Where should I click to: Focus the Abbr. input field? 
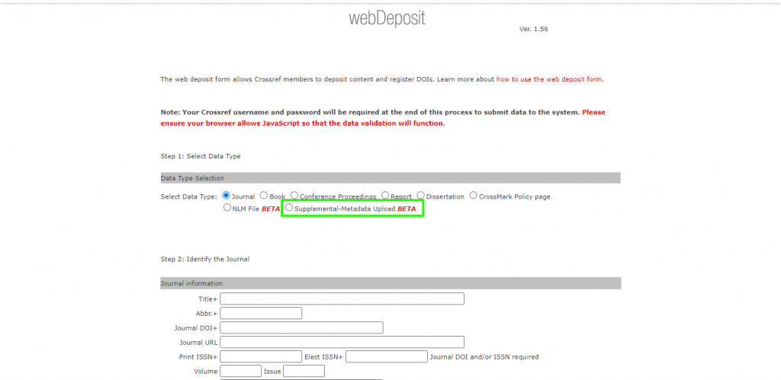click(261, 313)
